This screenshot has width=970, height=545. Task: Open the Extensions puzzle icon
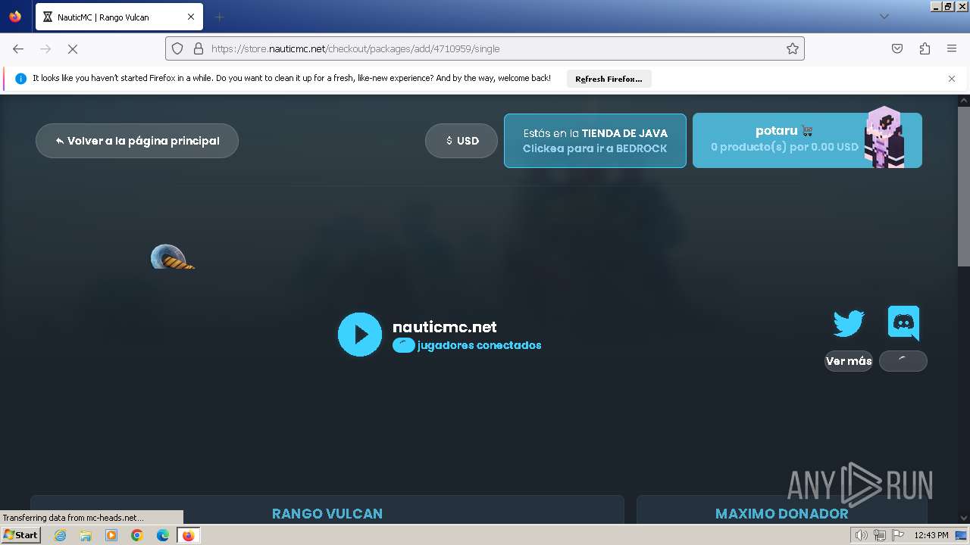925,48
